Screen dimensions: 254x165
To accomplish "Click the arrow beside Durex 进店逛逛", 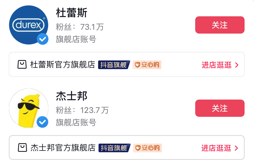I will pos(237,65).
